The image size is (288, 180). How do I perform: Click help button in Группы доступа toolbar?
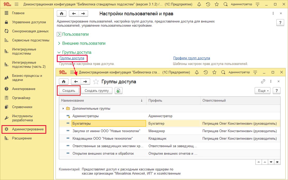pyautogui.click(x=276, y=91)
